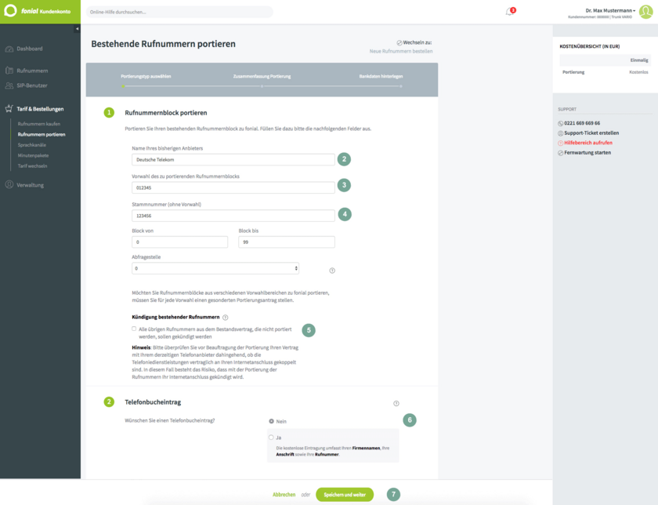Click the Kostenlos value in cost overview
This screenshot has width=658, height=505.
(x=638, y=72)
